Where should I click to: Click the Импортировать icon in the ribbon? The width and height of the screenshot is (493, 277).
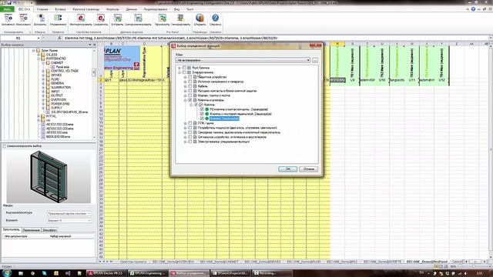80,18
